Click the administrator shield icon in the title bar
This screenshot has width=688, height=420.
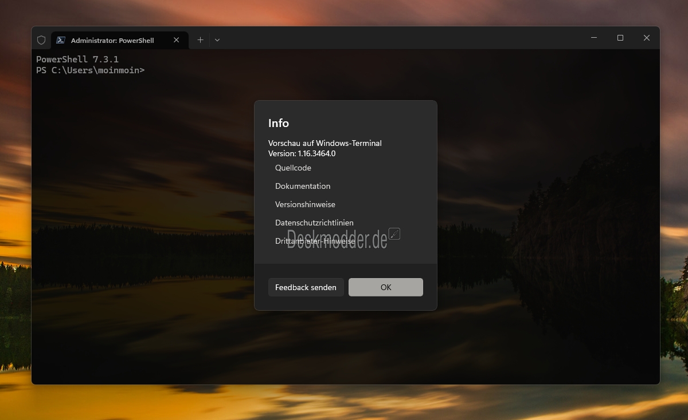41,40
